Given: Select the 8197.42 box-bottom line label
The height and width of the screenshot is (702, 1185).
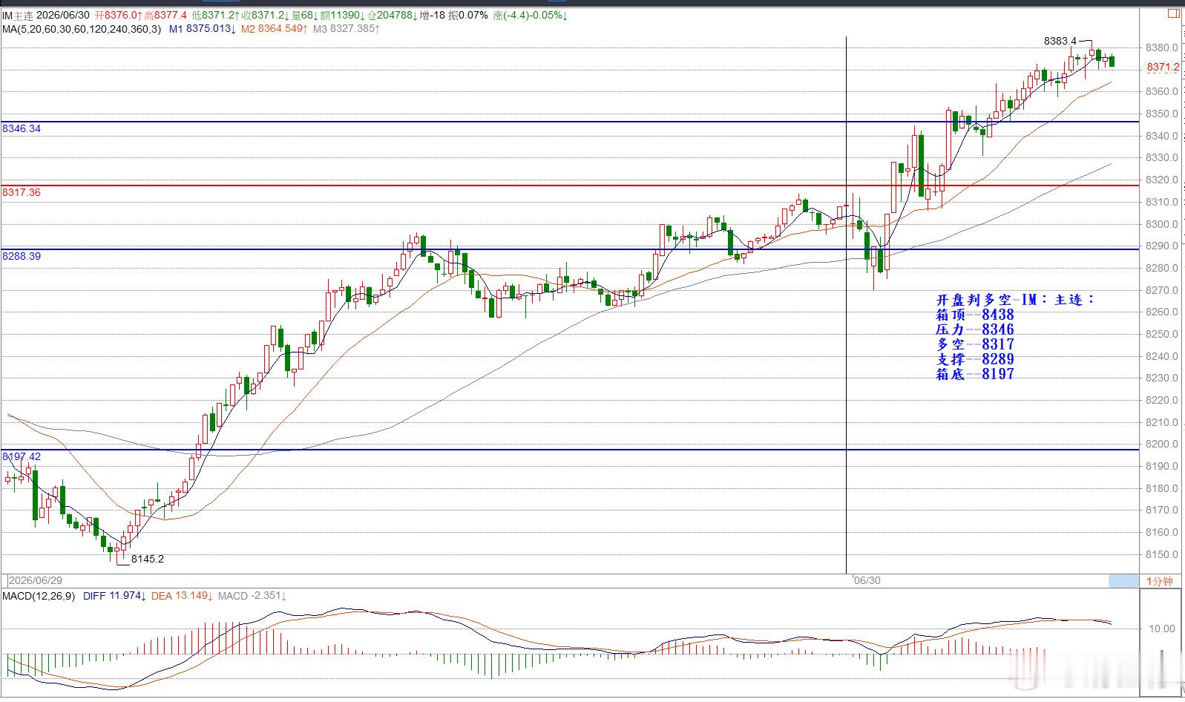Looking at the screenshot, I should pyautogui.click(x=22, y=456).
